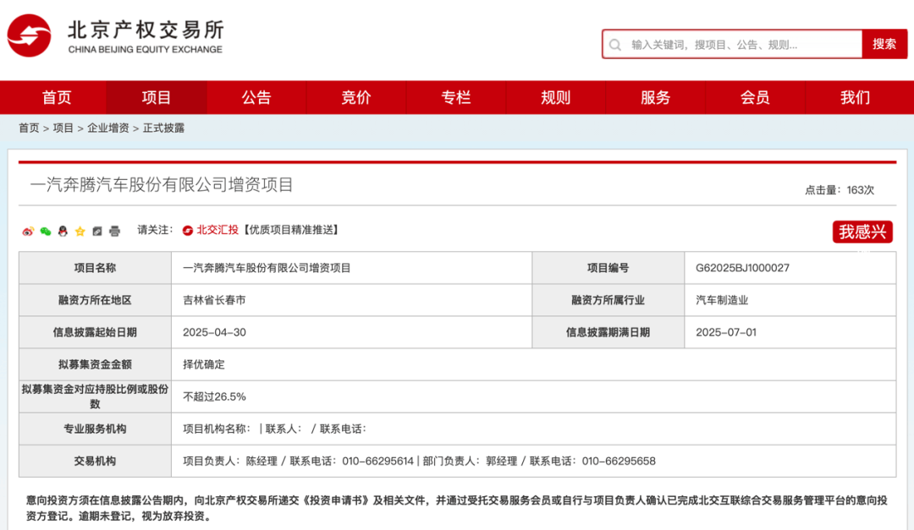
Task: Click the start date 2025-04-30
Action: click(214, 332)
